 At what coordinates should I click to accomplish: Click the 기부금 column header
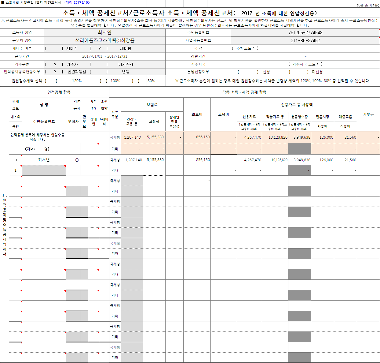pos(368,114)
